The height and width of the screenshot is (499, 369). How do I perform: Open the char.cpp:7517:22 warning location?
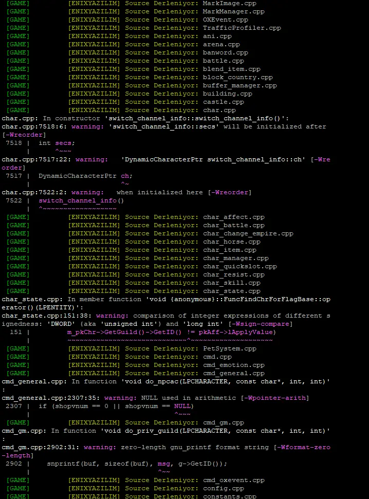click(36, 159)
